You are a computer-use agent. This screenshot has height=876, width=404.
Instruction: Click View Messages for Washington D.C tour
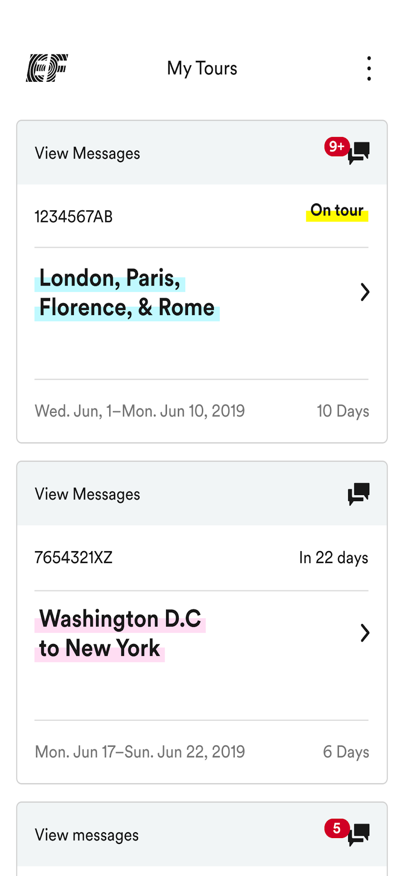tap(87, 494)
